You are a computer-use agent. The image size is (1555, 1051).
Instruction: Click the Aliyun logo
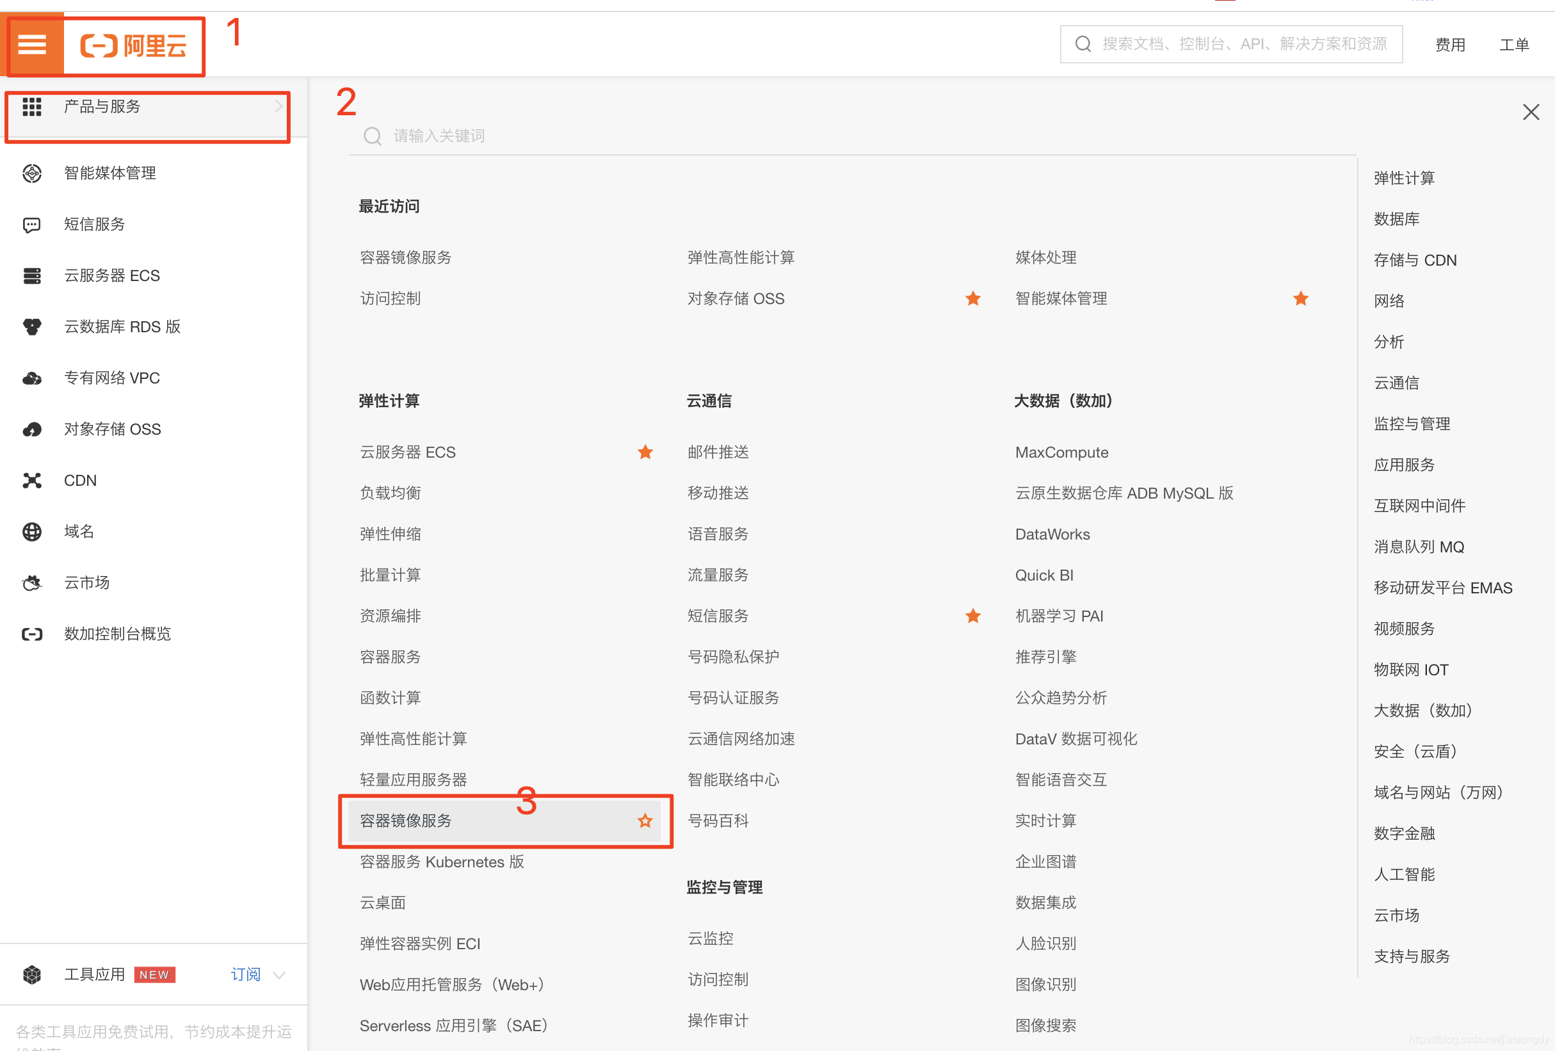(x=134, y=45)
